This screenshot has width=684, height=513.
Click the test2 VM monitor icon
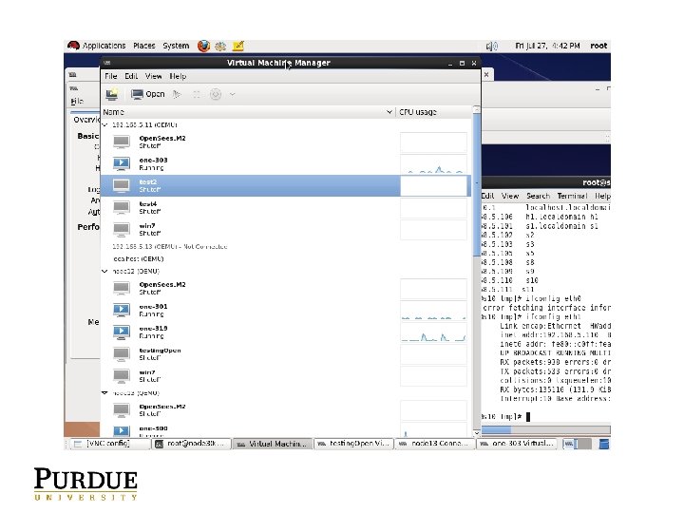122,186
